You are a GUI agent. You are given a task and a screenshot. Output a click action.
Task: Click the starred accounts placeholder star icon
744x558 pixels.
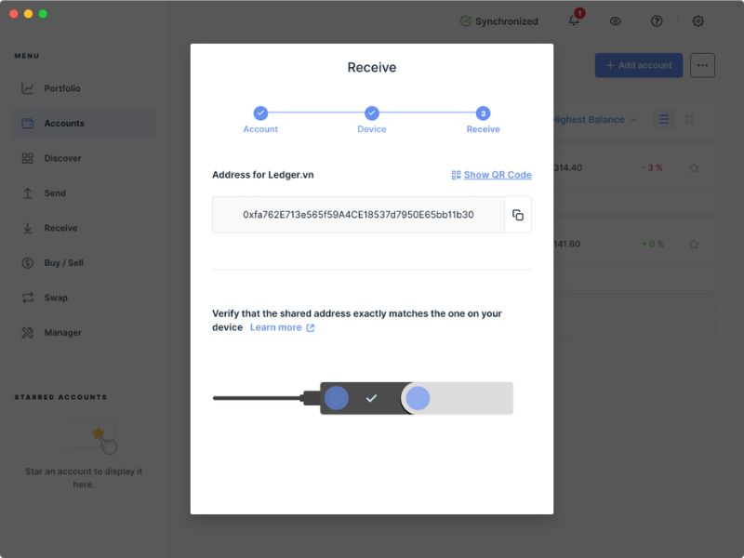click(x=99, y=432)
